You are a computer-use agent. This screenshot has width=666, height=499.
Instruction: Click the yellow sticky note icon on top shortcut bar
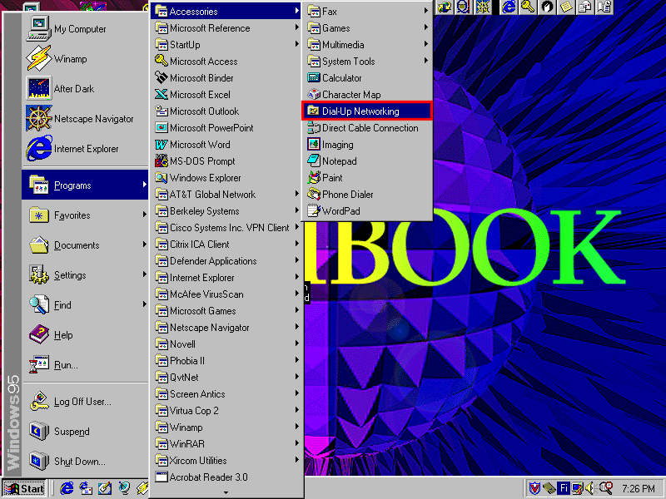[566, 7]
